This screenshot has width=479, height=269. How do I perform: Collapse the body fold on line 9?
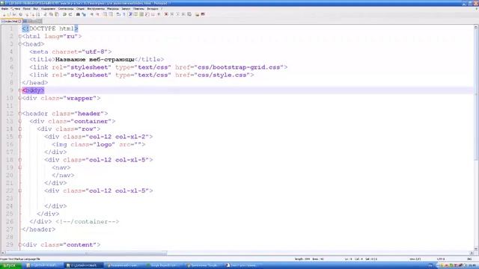tap(20, 90)
